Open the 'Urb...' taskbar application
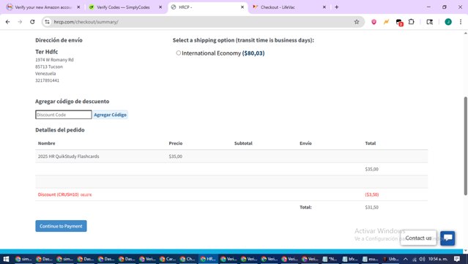Viewport: 468px width, 264px height. (390, 259)
